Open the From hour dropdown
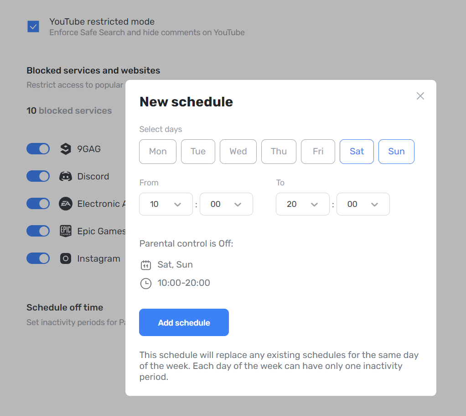This screenshot has width=466, height=416. click(x=166, y=204)
